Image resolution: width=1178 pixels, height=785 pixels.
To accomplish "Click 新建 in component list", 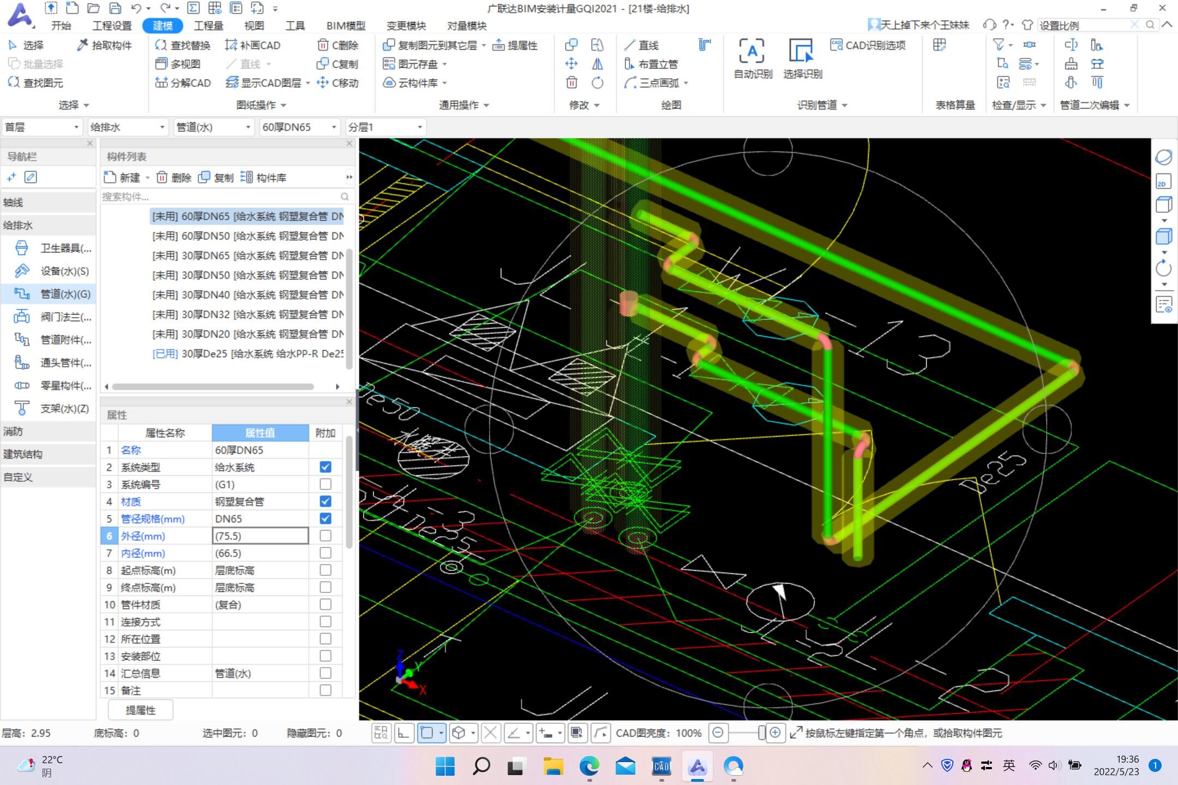I will pyautogui.click(x=122, y=178).
